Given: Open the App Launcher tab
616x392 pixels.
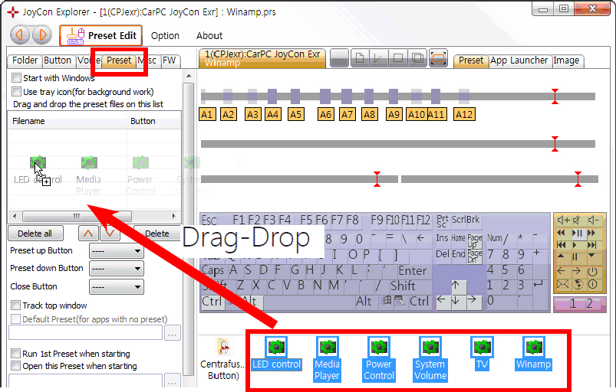Looking at the screenshot, I should click(519, 60).
